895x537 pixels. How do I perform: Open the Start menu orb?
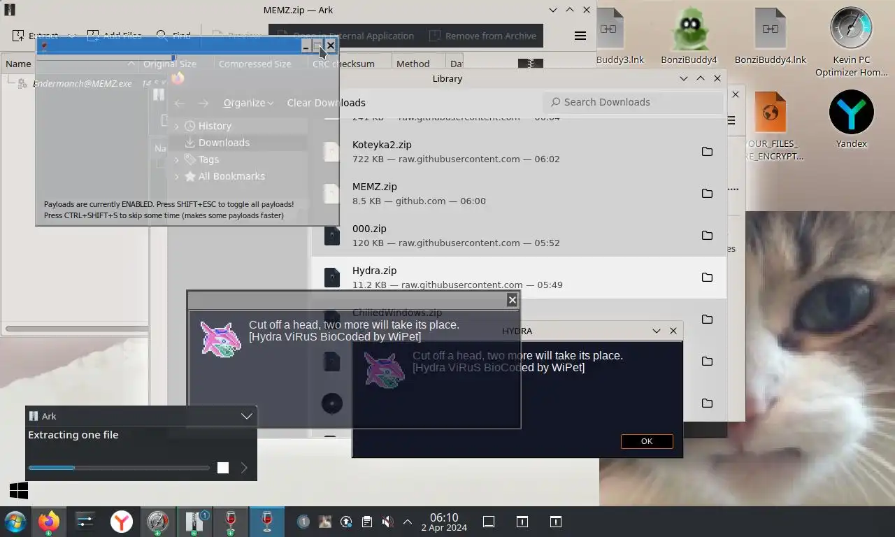15,522
